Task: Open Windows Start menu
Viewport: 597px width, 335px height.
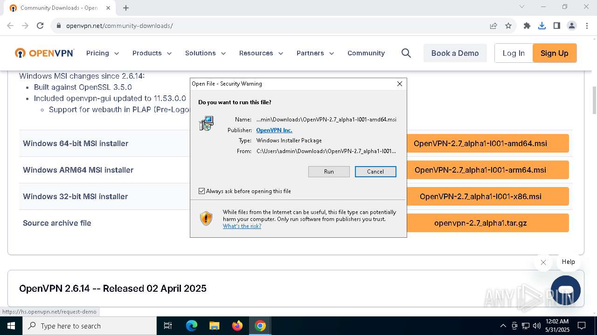Action: pyautogui.click(x=11, y=326)
